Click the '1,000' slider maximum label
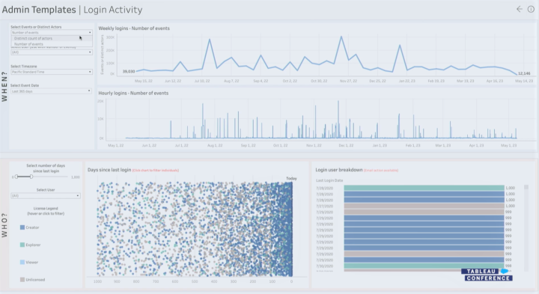 pyautogui.click(x=76, y=177)
